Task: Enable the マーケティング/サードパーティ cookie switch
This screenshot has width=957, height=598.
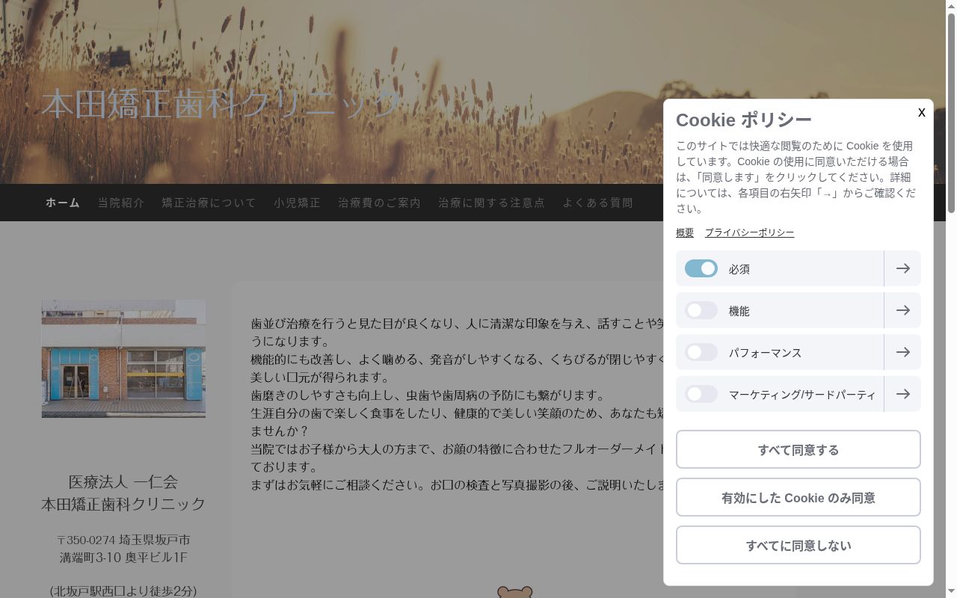Action: pos(701,394)
